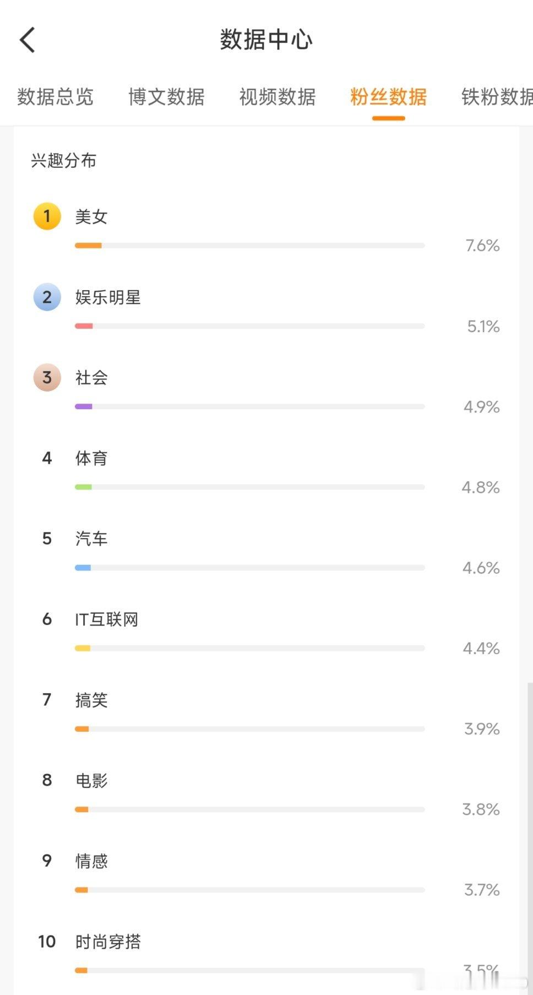533x995 pixels.
Task: Tap the blue rank 2 badge
Action: (x=47, y=297)
